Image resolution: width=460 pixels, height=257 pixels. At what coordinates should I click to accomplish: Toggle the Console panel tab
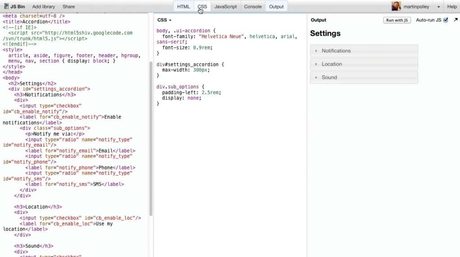click(x=252, y=6)
